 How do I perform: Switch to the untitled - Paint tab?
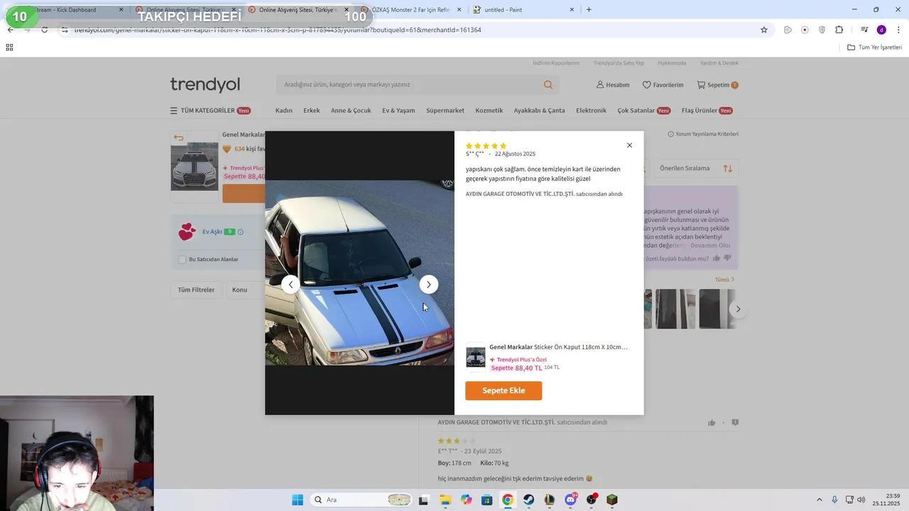tap(522, 10)
